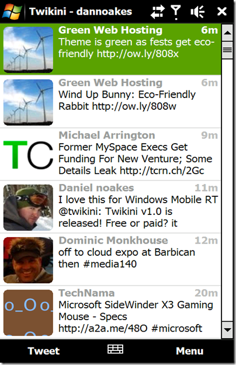Click the scrollbar thumb handle
Viewport: 236px width, 365px height.
pos(227,50)
